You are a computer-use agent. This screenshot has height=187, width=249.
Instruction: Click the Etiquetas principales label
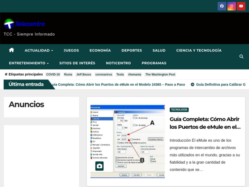click(24, 74)
